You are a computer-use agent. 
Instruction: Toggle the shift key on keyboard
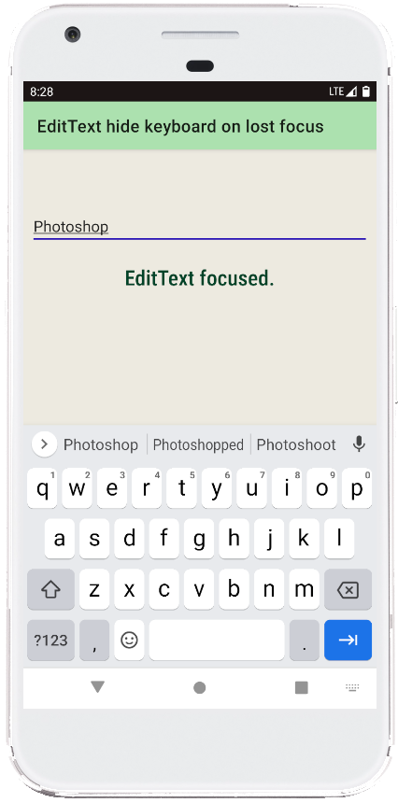50,590
